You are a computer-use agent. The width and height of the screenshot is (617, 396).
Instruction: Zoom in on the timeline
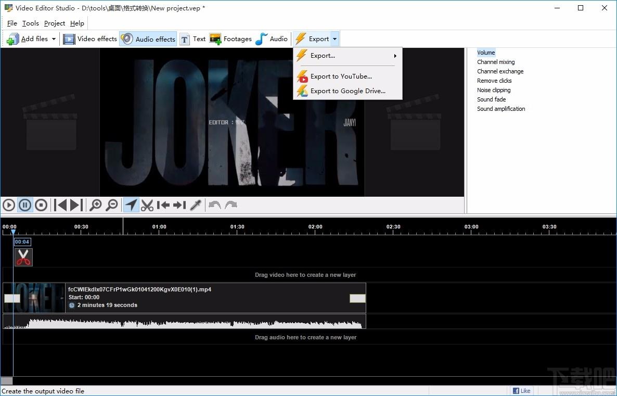point(95,205)
